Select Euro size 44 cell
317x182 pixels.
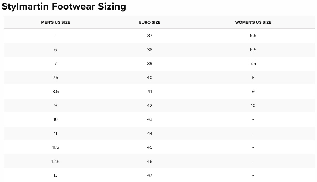150,134
